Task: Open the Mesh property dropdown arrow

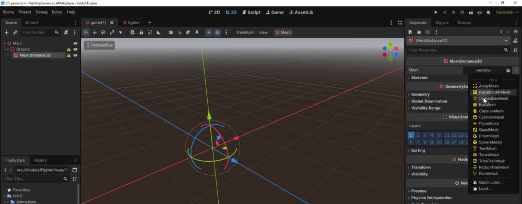Action: (516, 70)
